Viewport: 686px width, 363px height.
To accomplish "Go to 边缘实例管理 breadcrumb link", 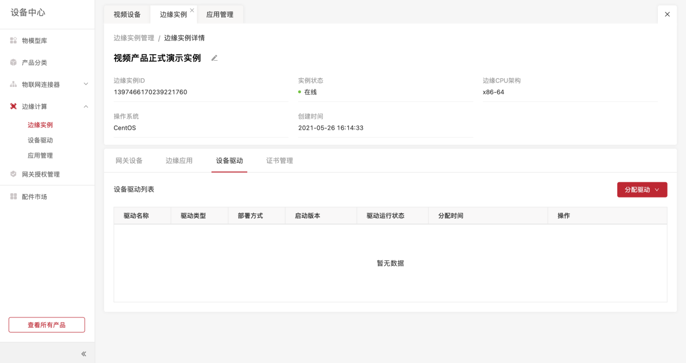I will pos(134,38).
